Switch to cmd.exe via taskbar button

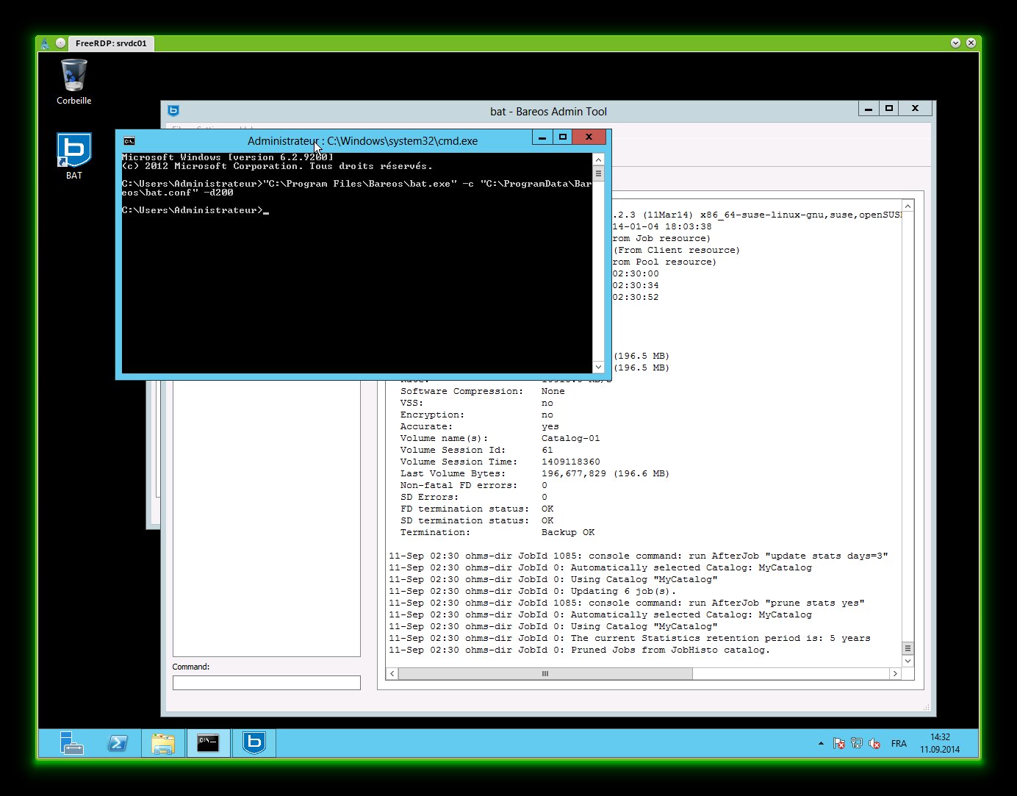click(x=208, y=743)
